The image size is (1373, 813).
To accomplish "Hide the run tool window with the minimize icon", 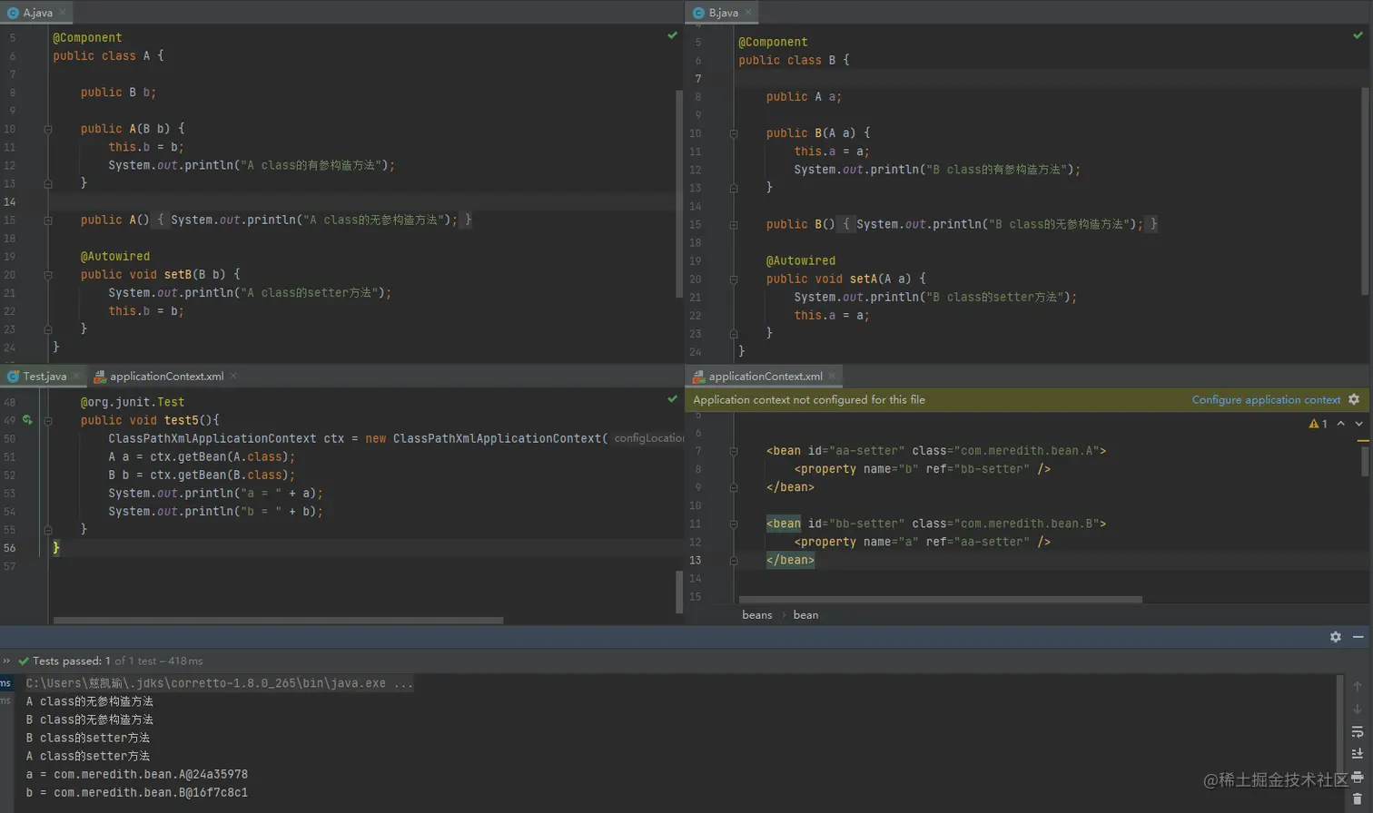I will pyautogui.click(x=1358, y=637).
